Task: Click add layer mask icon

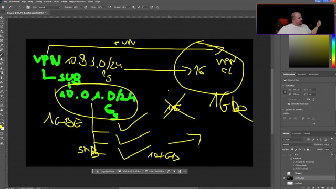Action: [313, 188]
